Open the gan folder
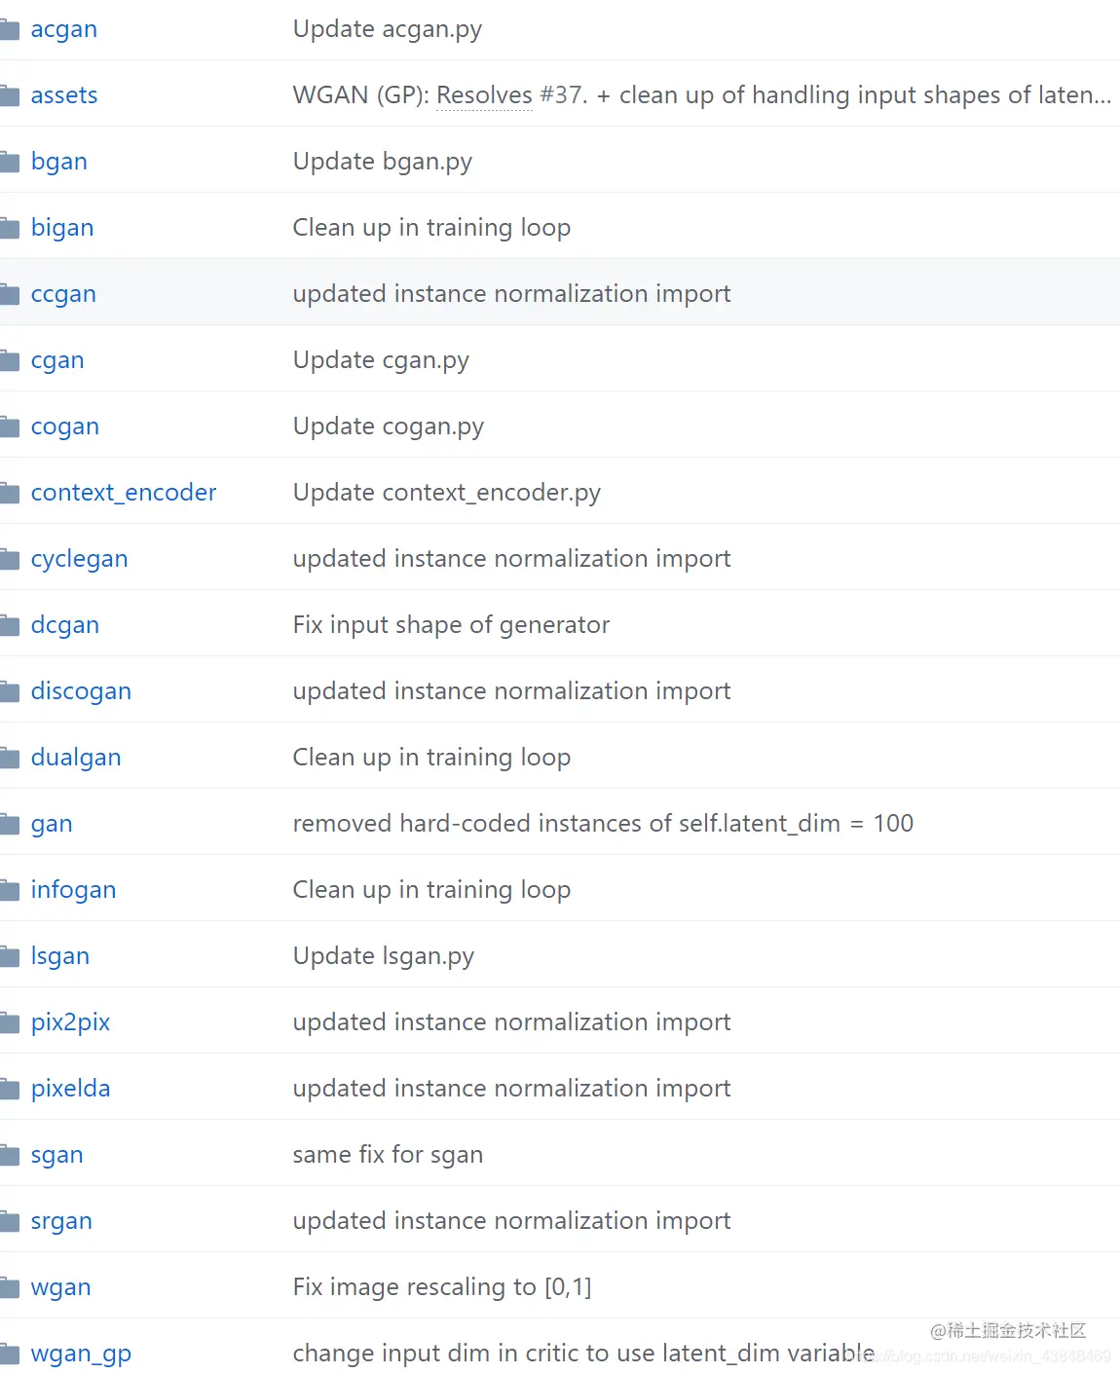Screen dimensions: 1120x1374 (52, 825)
